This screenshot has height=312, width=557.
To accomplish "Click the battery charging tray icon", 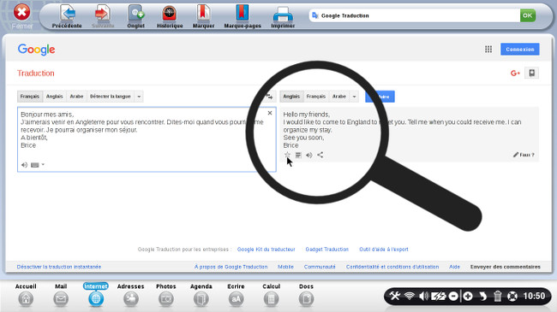I will point(439,296).
